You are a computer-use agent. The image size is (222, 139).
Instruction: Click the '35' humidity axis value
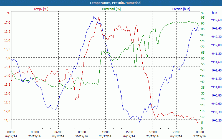coord(203,88)
